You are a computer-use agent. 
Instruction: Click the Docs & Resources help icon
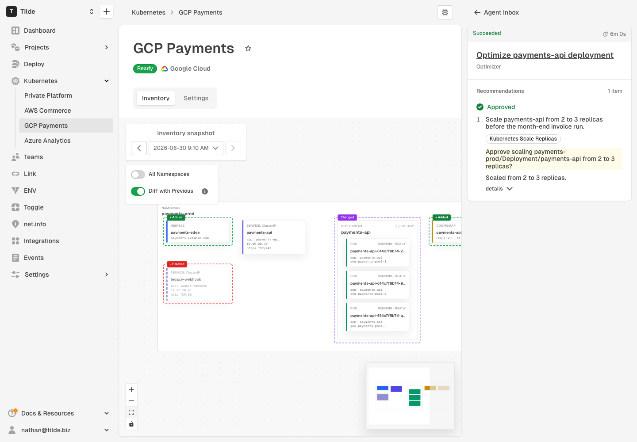(x=12, y=413)
